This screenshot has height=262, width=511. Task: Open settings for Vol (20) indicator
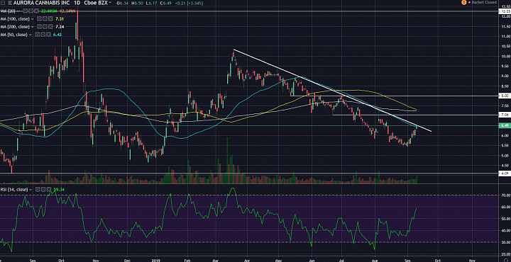pos(31,11)
